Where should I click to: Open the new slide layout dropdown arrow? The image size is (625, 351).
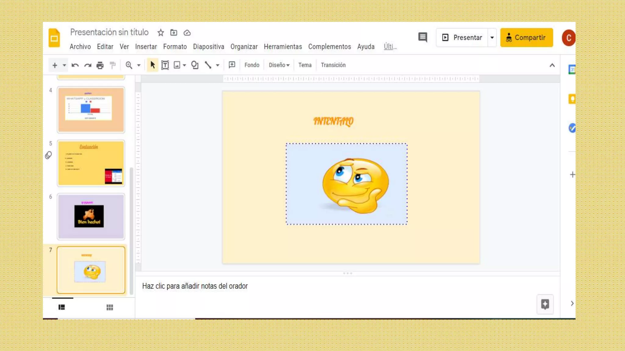pyautogui.click(x=64, y=65)
